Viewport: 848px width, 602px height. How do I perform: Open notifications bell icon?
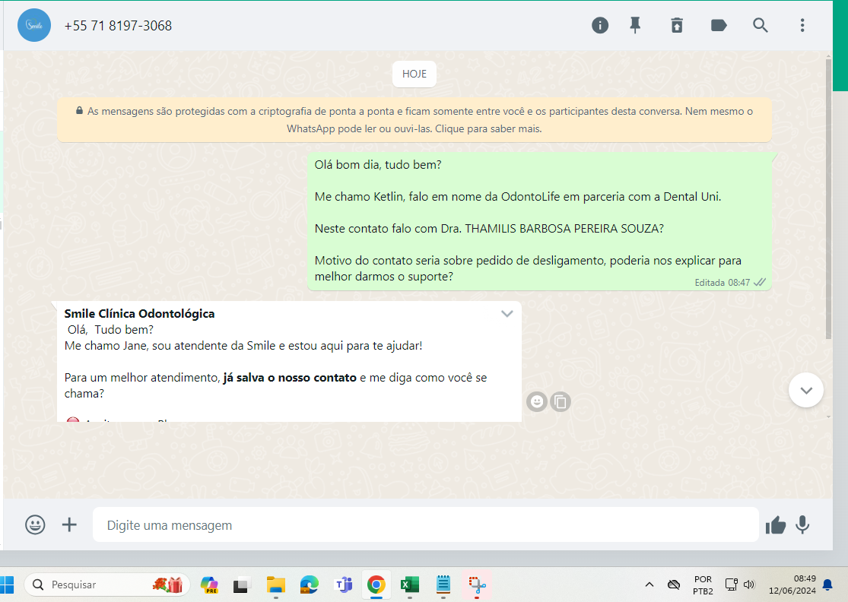pos(827,585)
